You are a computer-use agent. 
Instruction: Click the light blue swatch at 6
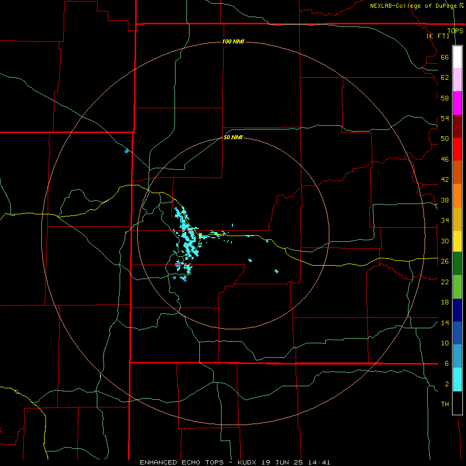457,356
